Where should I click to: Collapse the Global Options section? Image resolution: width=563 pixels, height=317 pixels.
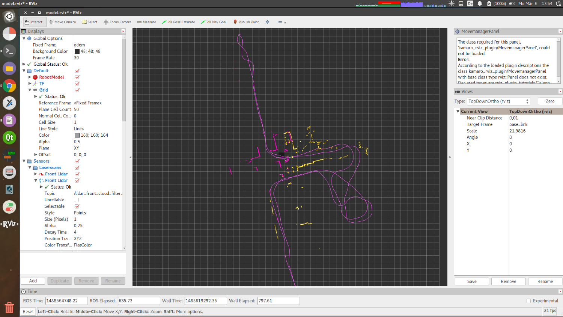24,38
